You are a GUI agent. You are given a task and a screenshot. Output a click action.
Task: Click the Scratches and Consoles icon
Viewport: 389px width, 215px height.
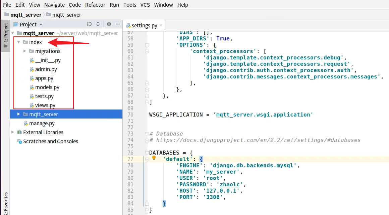click(x=19, y=141)
